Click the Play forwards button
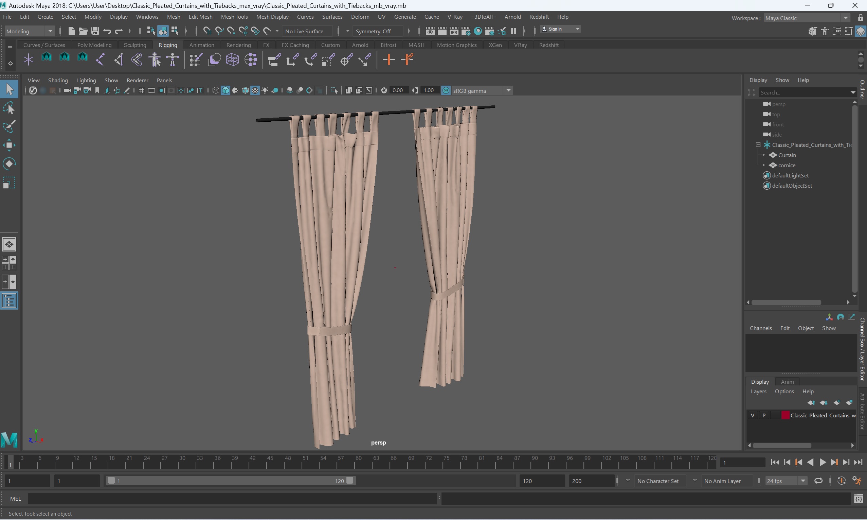 [x=822, y=463]
